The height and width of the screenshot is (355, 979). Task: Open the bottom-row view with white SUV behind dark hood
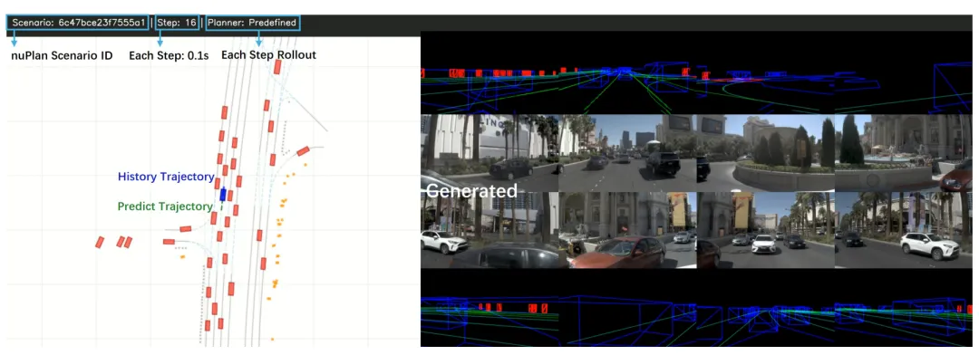(x=489, y=230)
